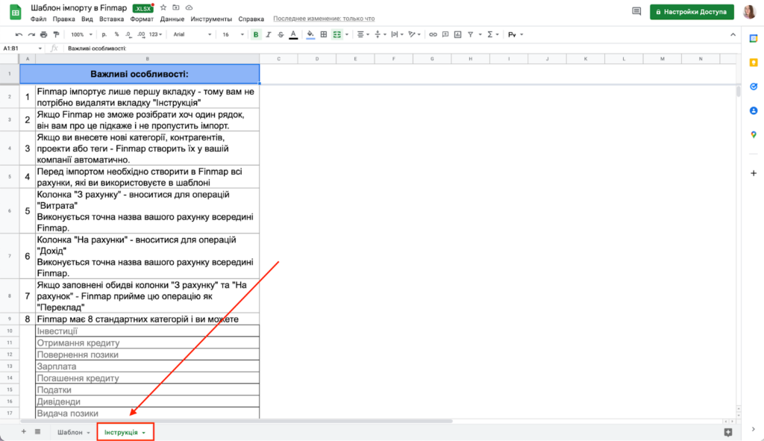
Task: Toggle bold formatting
Action: (x=256, y=34)
